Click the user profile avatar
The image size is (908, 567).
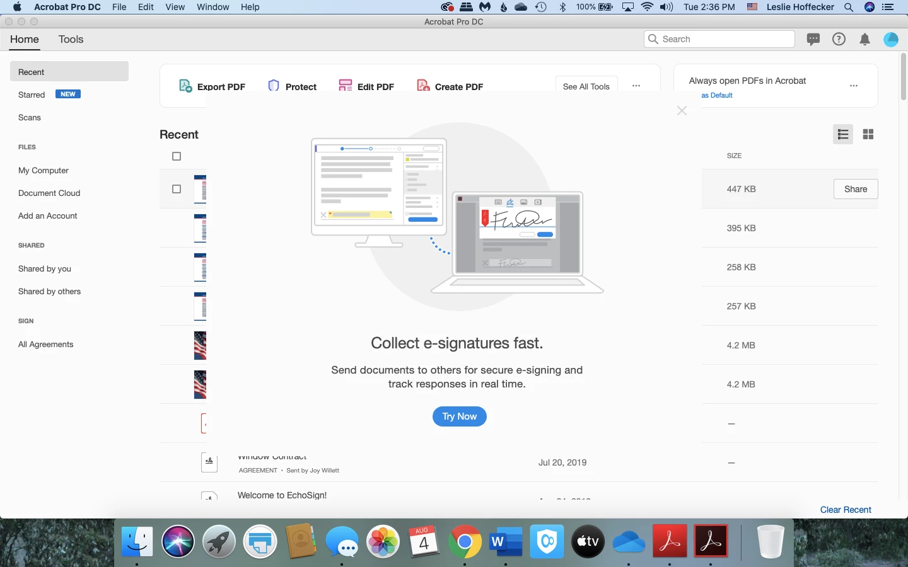click(x=891, y=39)
